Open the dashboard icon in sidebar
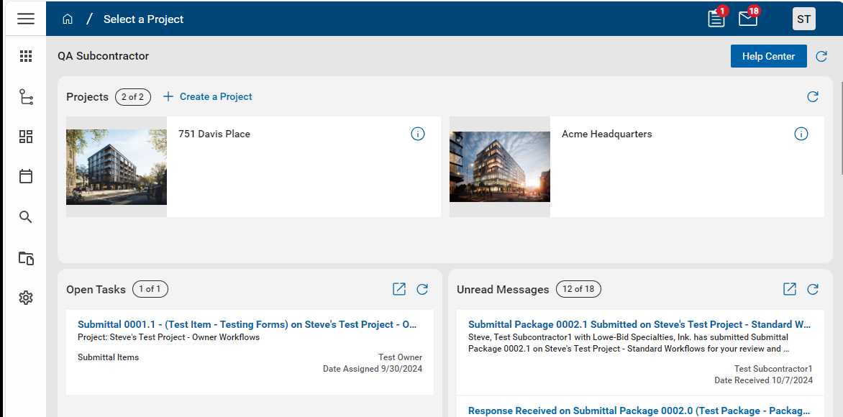Screen dimensions: 843x417 click(x=26, y=137)
